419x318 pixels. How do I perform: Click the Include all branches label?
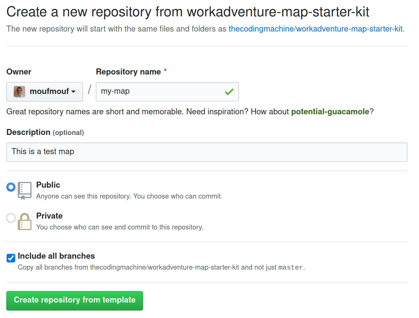[56, 256]
